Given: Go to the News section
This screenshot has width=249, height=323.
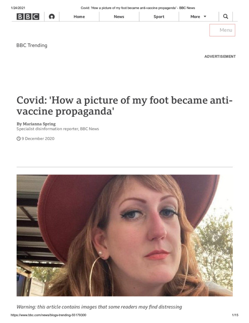Looking at the screenshot, I should (119, 17).
